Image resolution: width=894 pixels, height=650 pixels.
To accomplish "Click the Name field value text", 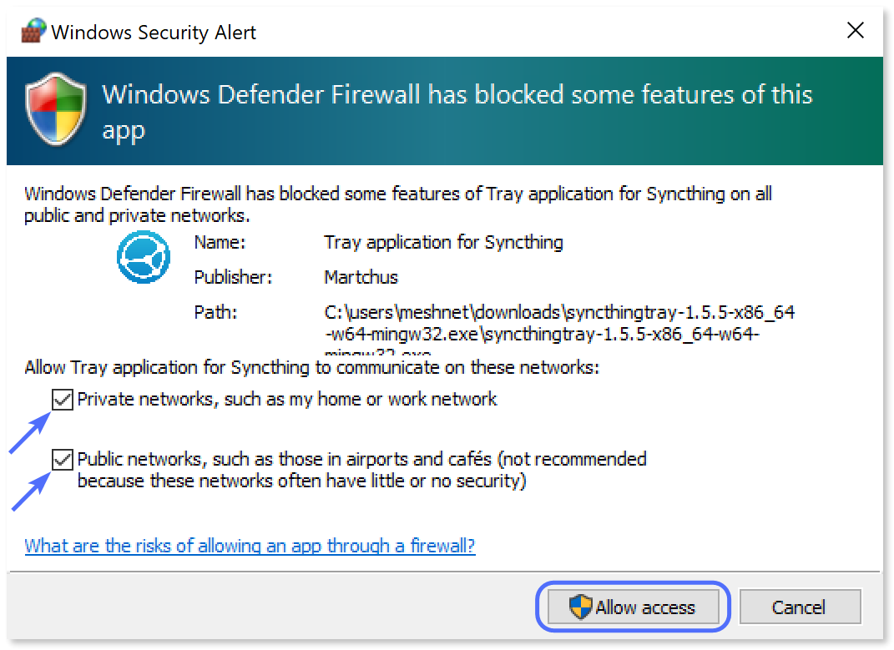I will (443, 242).
